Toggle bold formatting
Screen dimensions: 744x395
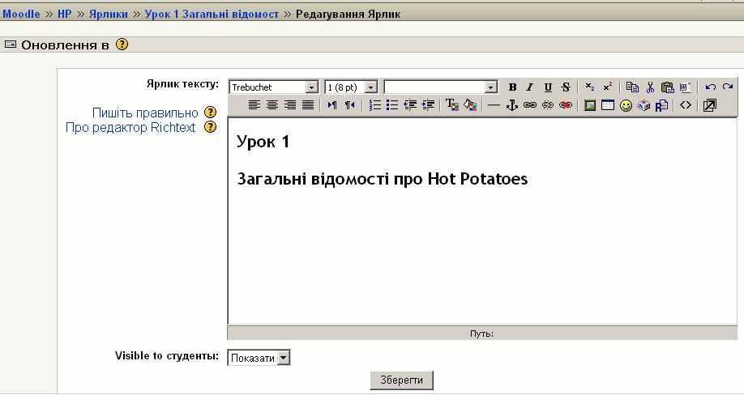(x=512, y=87)
